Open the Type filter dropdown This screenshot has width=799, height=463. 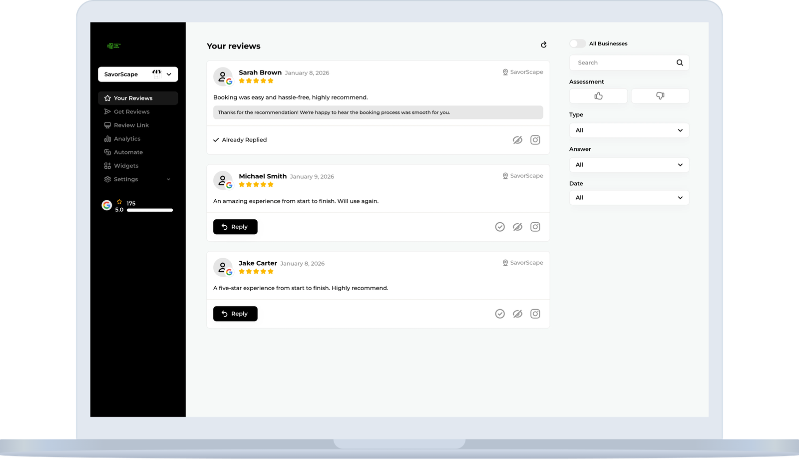(629, 130)
